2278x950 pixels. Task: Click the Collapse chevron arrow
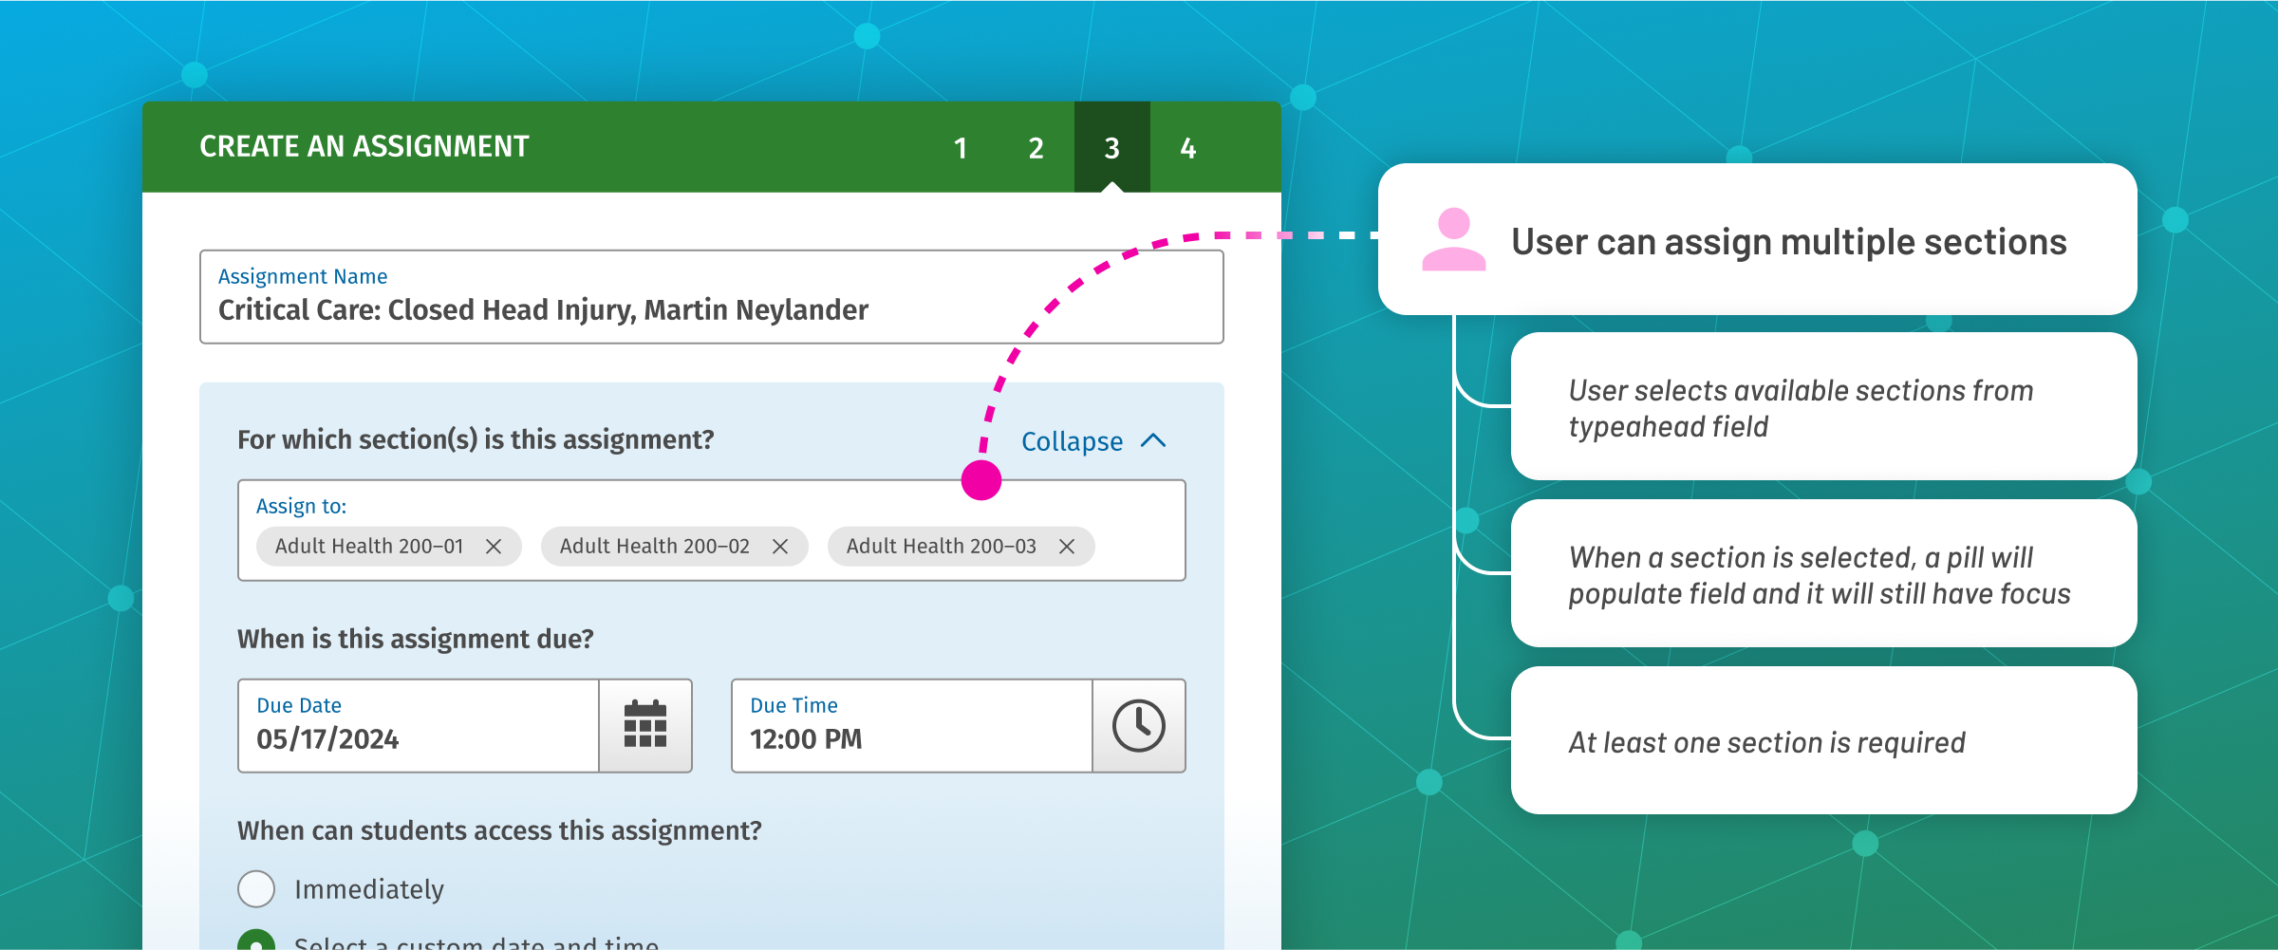coord(1153,441)
